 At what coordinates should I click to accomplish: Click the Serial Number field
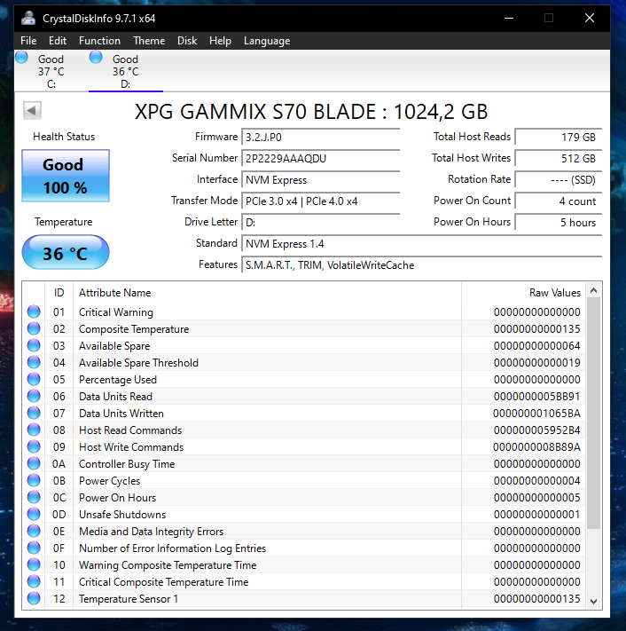coord(320,159)
